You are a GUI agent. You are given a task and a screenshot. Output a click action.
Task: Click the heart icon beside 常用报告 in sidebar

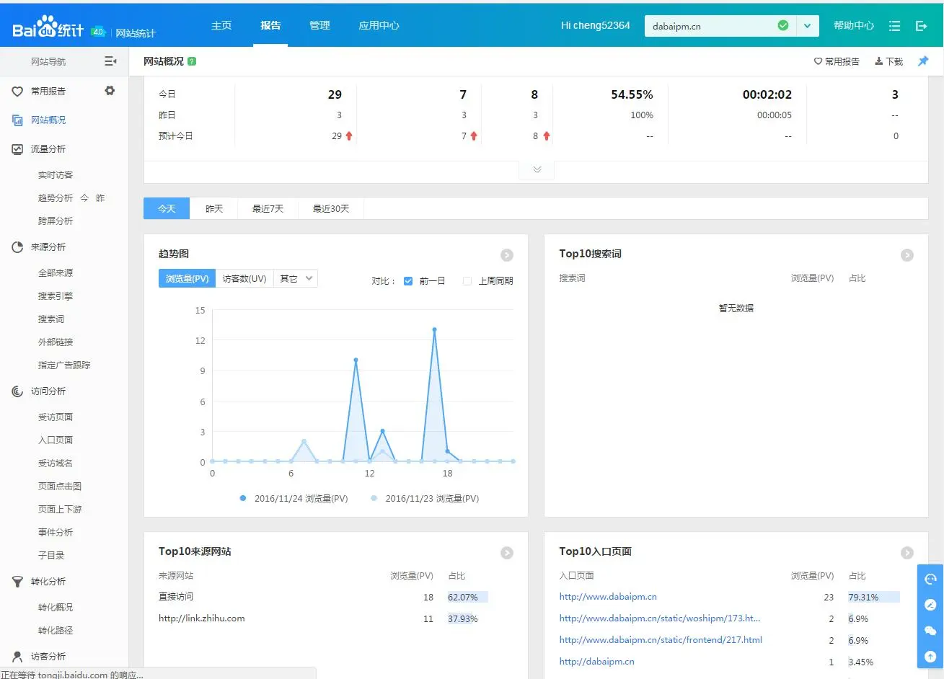point(17,92)
